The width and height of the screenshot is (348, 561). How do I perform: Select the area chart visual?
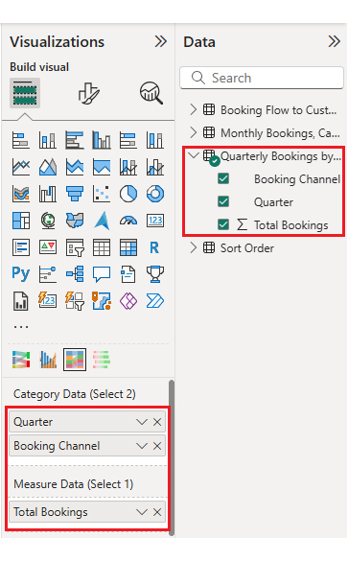48,167
